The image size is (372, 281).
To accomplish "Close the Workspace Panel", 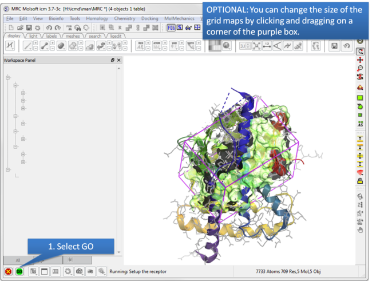I will click(x=119, y=60).
